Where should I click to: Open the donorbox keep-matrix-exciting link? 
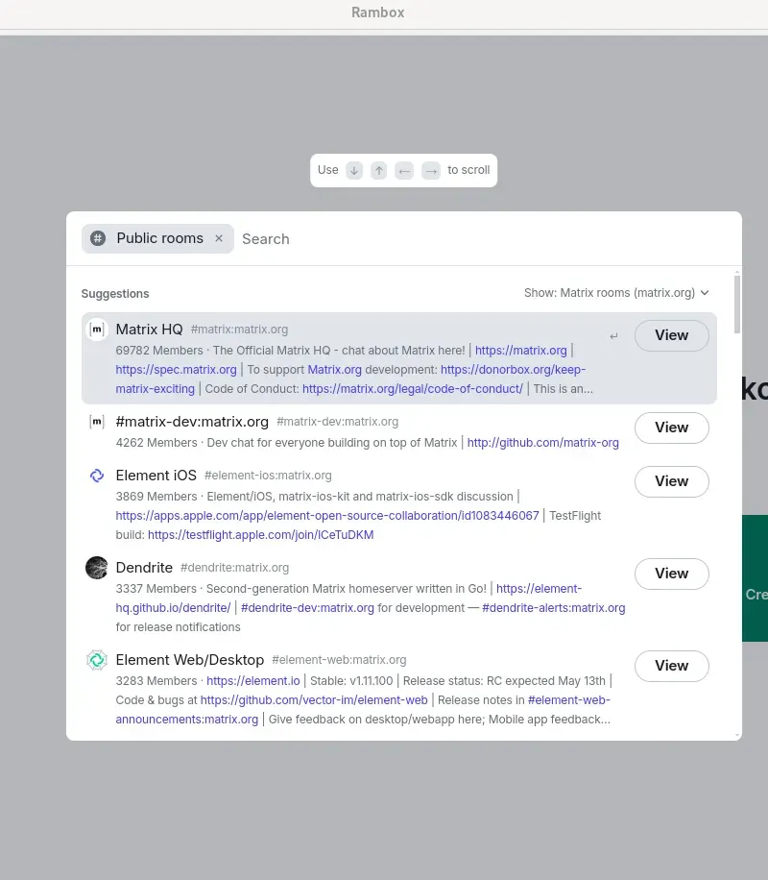coord(513,370)
